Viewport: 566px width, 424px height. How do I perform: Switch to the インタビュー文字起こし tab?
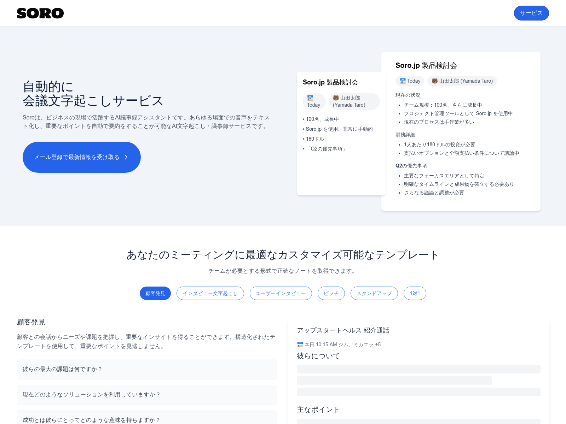click(x=210, y=293)
